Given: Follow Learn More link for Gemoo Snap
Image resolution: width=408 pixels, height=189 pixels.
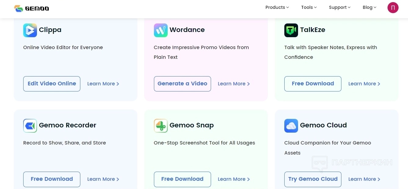Looking at the screenshot, I should click(x=234, y=179).
